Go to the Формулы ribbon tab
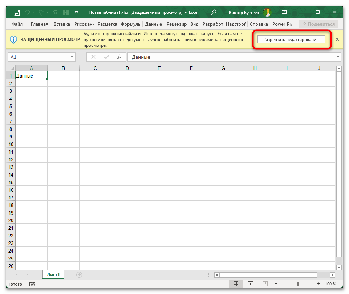 131,24
